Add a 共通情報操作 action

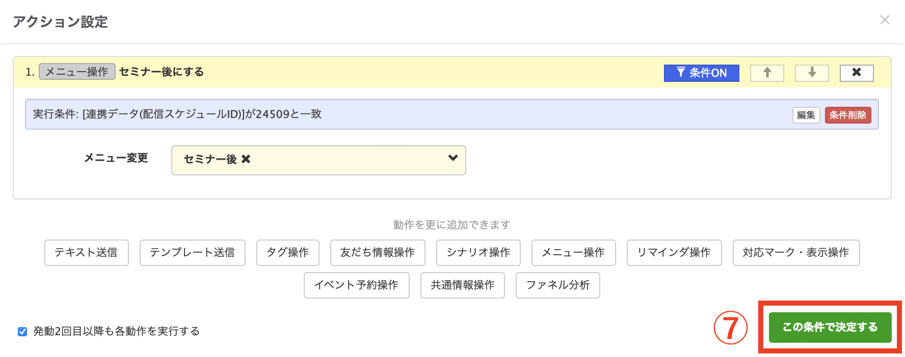[462, 285]
